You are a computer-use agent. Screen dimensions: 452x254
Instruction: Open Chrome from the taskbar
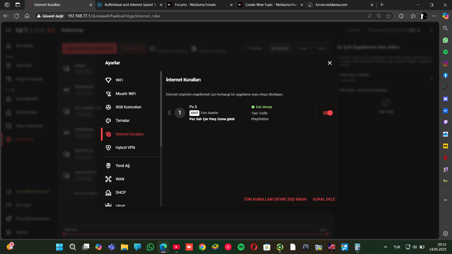(x=202, y=247)
